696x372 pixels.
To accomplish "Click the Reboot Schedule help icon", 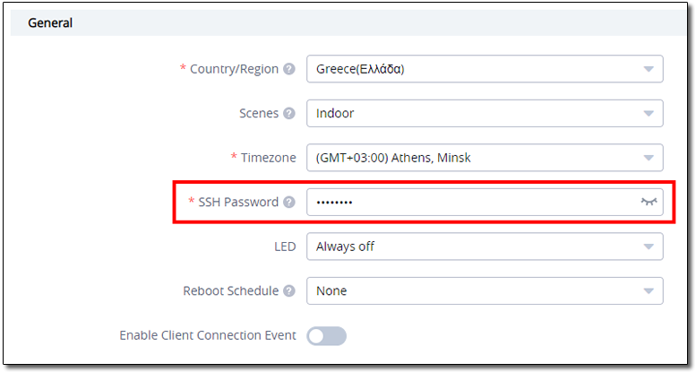I will click(289, 291).
